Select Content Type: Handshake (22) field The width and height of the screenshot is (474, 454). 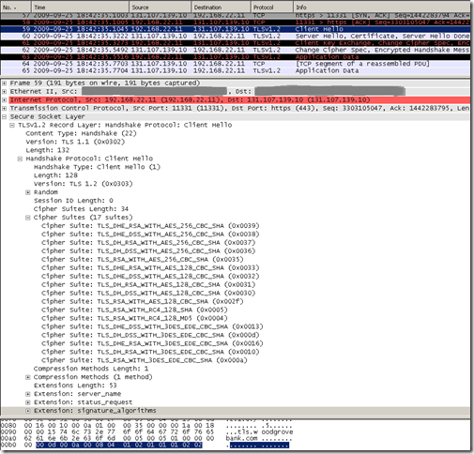(x=81, y=133)
